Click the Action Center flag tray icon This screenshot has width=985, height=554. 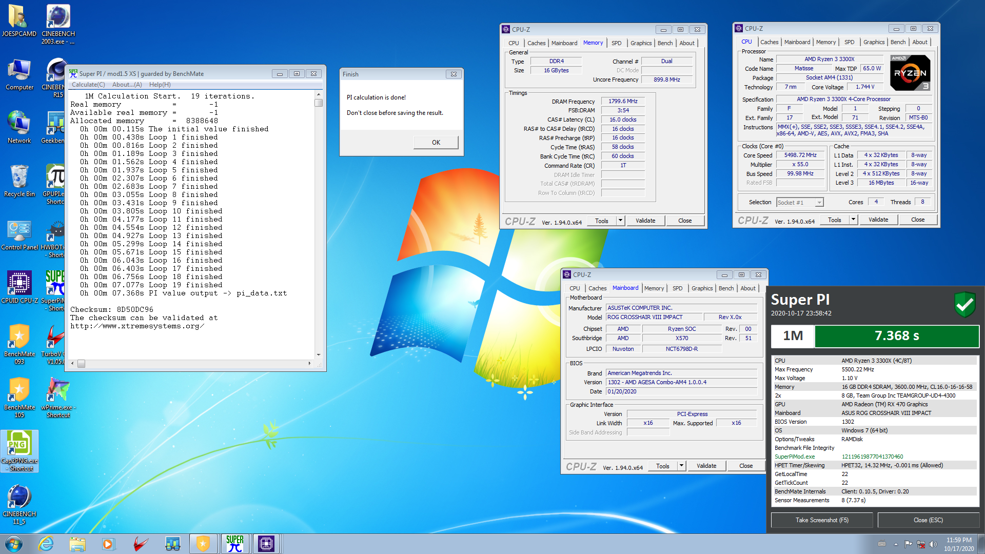(908, 544)
